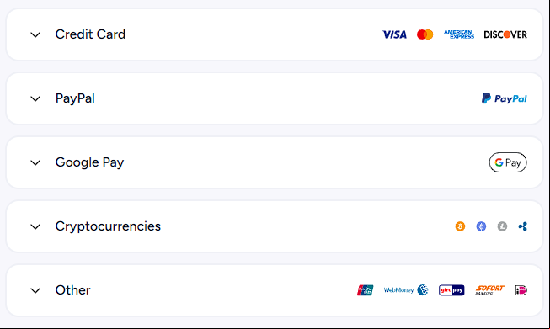Screen dimensions: 550x329
Task: Click the Mastercard logo icon
Action: pos(425,34)
